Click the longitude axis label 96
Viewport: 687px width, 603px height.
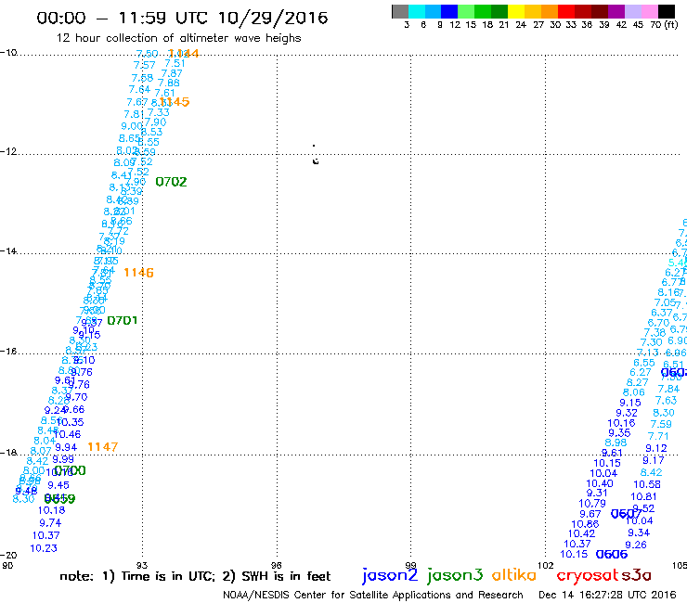tap(277, 565)
